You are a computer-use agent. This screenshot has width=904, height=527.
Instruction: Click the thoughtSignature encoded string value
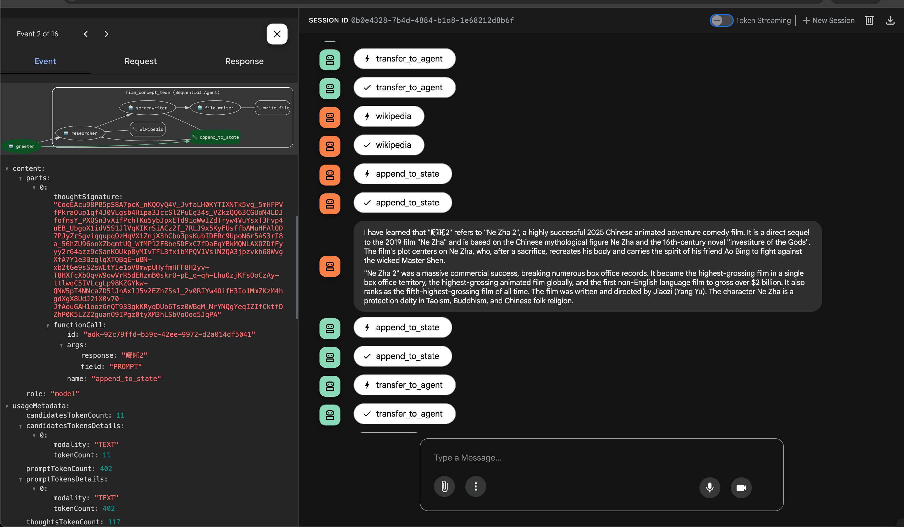point(168,260)
